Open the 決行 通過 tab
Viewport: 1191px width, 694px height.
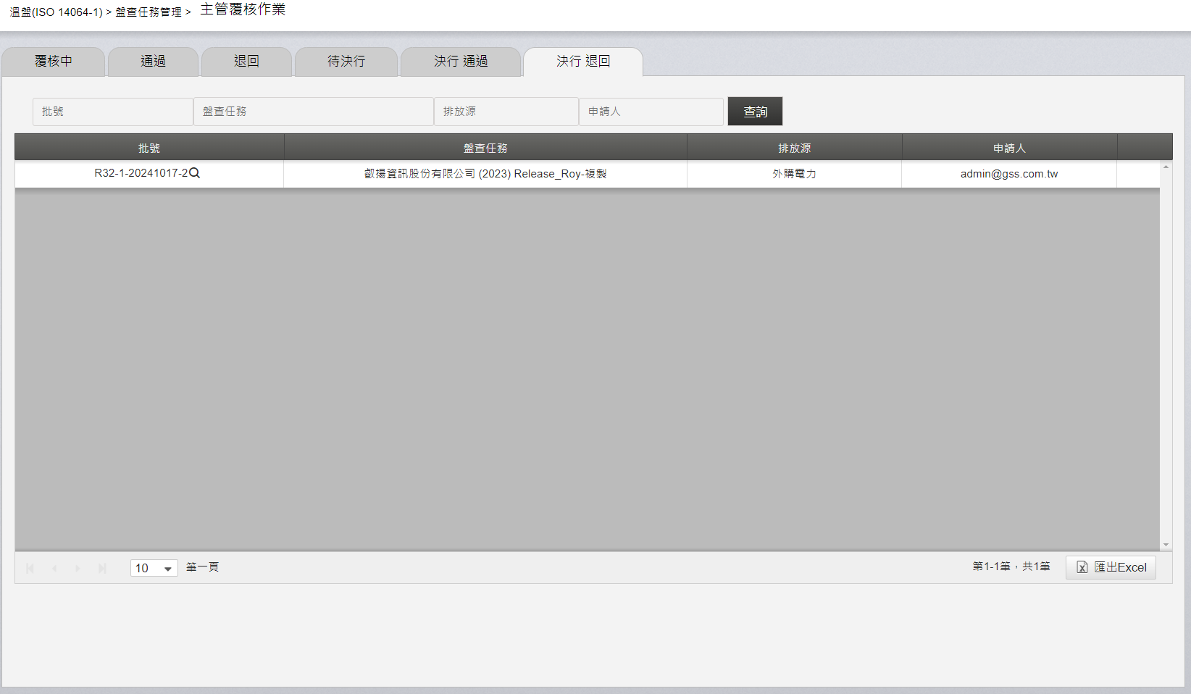[461, 62]
